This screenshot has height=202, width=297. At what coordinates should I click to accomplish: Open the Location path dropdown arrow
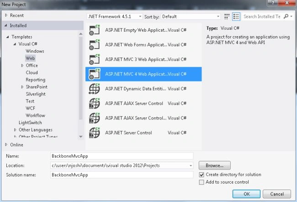[x=191, y=166]
